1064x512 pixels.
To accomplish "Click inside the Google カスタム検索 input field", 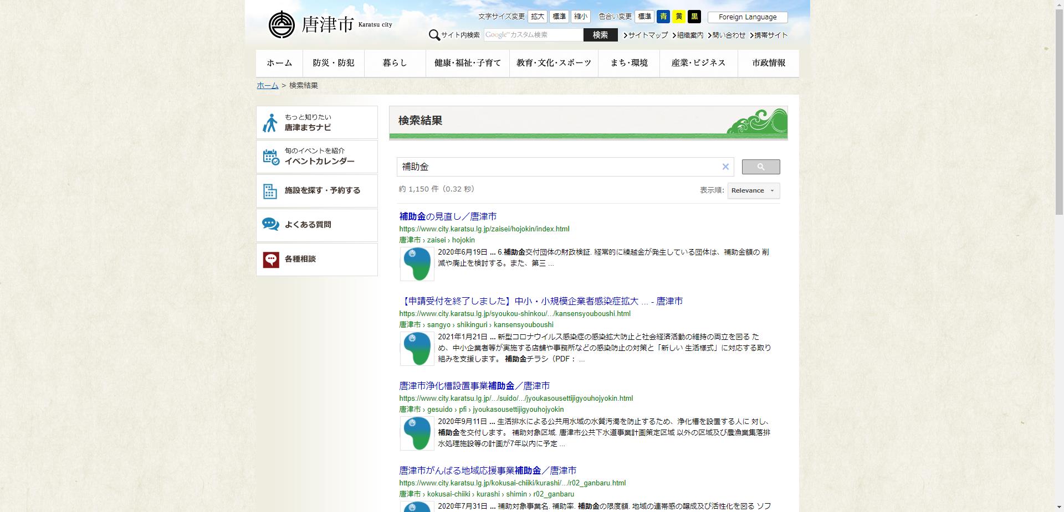I will click(532, 35).
